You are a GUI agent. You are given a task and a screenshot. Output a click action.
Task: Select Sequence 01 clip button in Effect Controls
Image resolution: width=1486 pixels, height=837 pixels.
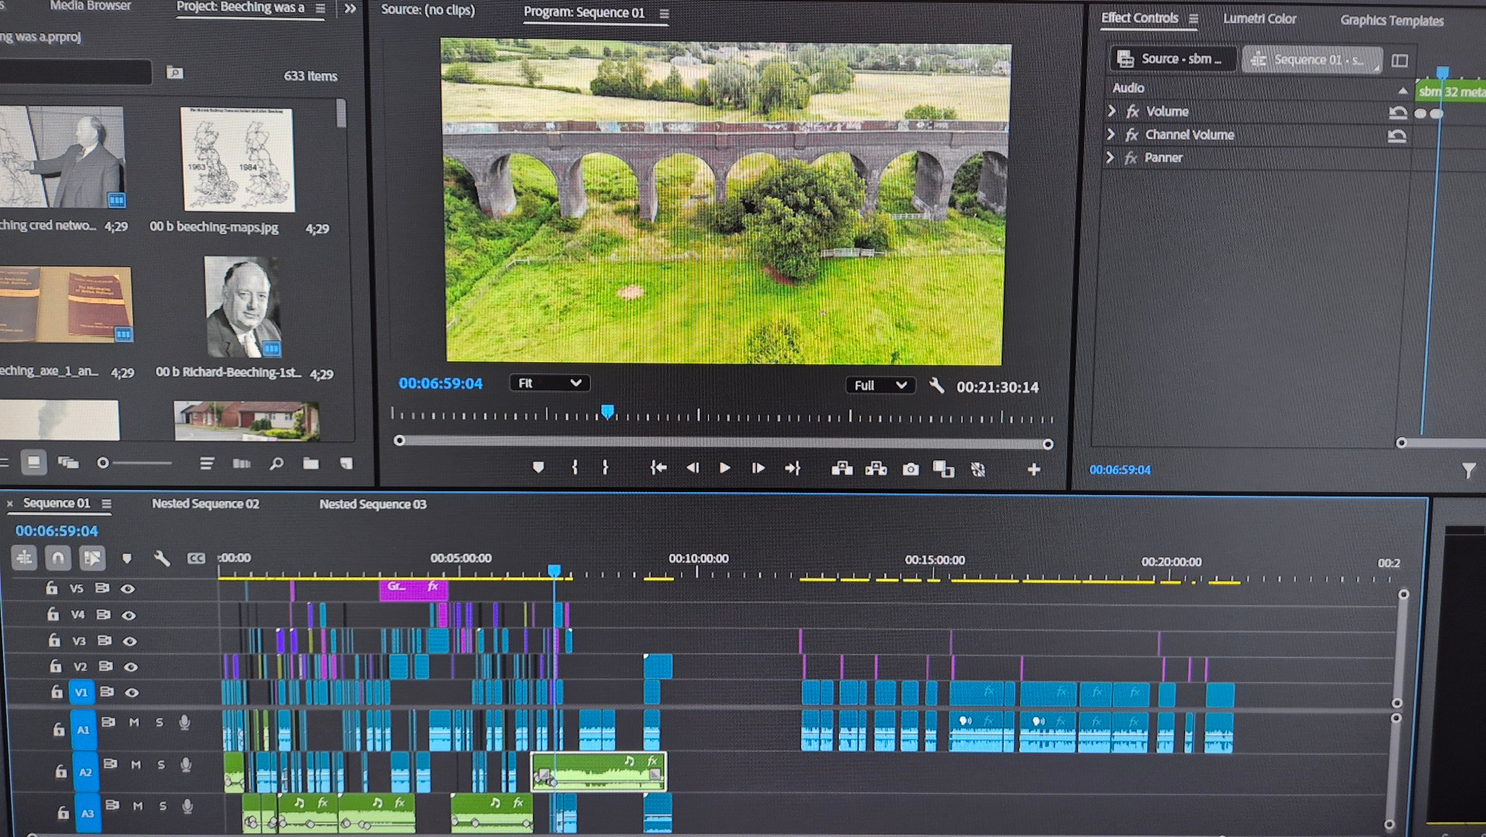(x=1311, y=59)
